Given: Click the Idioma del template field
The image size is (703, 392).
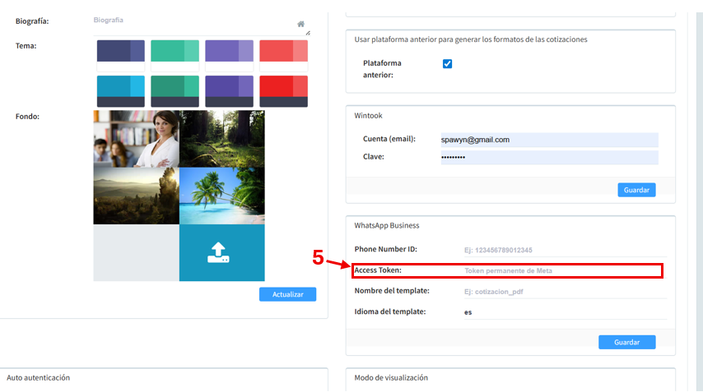Looking at the screenshot, I should pyautogui.click(x=560, y=312).
